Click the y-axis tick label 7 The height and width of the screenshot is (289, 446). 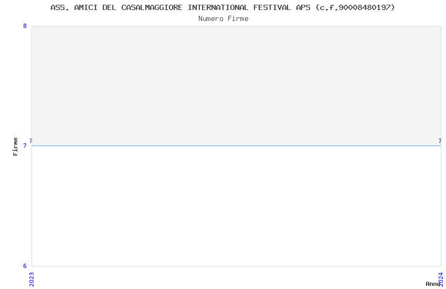(25, 146)
